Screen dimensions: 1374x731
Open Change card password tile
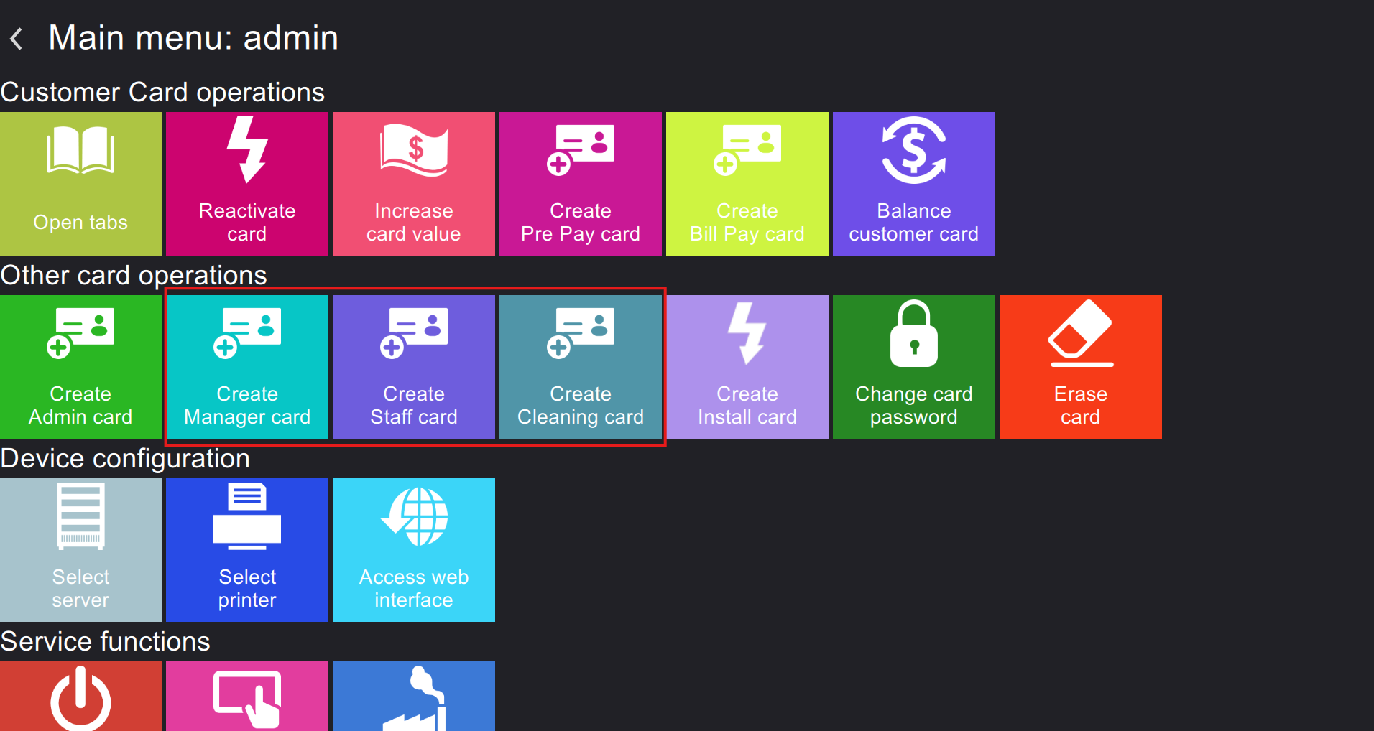[x=914, y=367]
